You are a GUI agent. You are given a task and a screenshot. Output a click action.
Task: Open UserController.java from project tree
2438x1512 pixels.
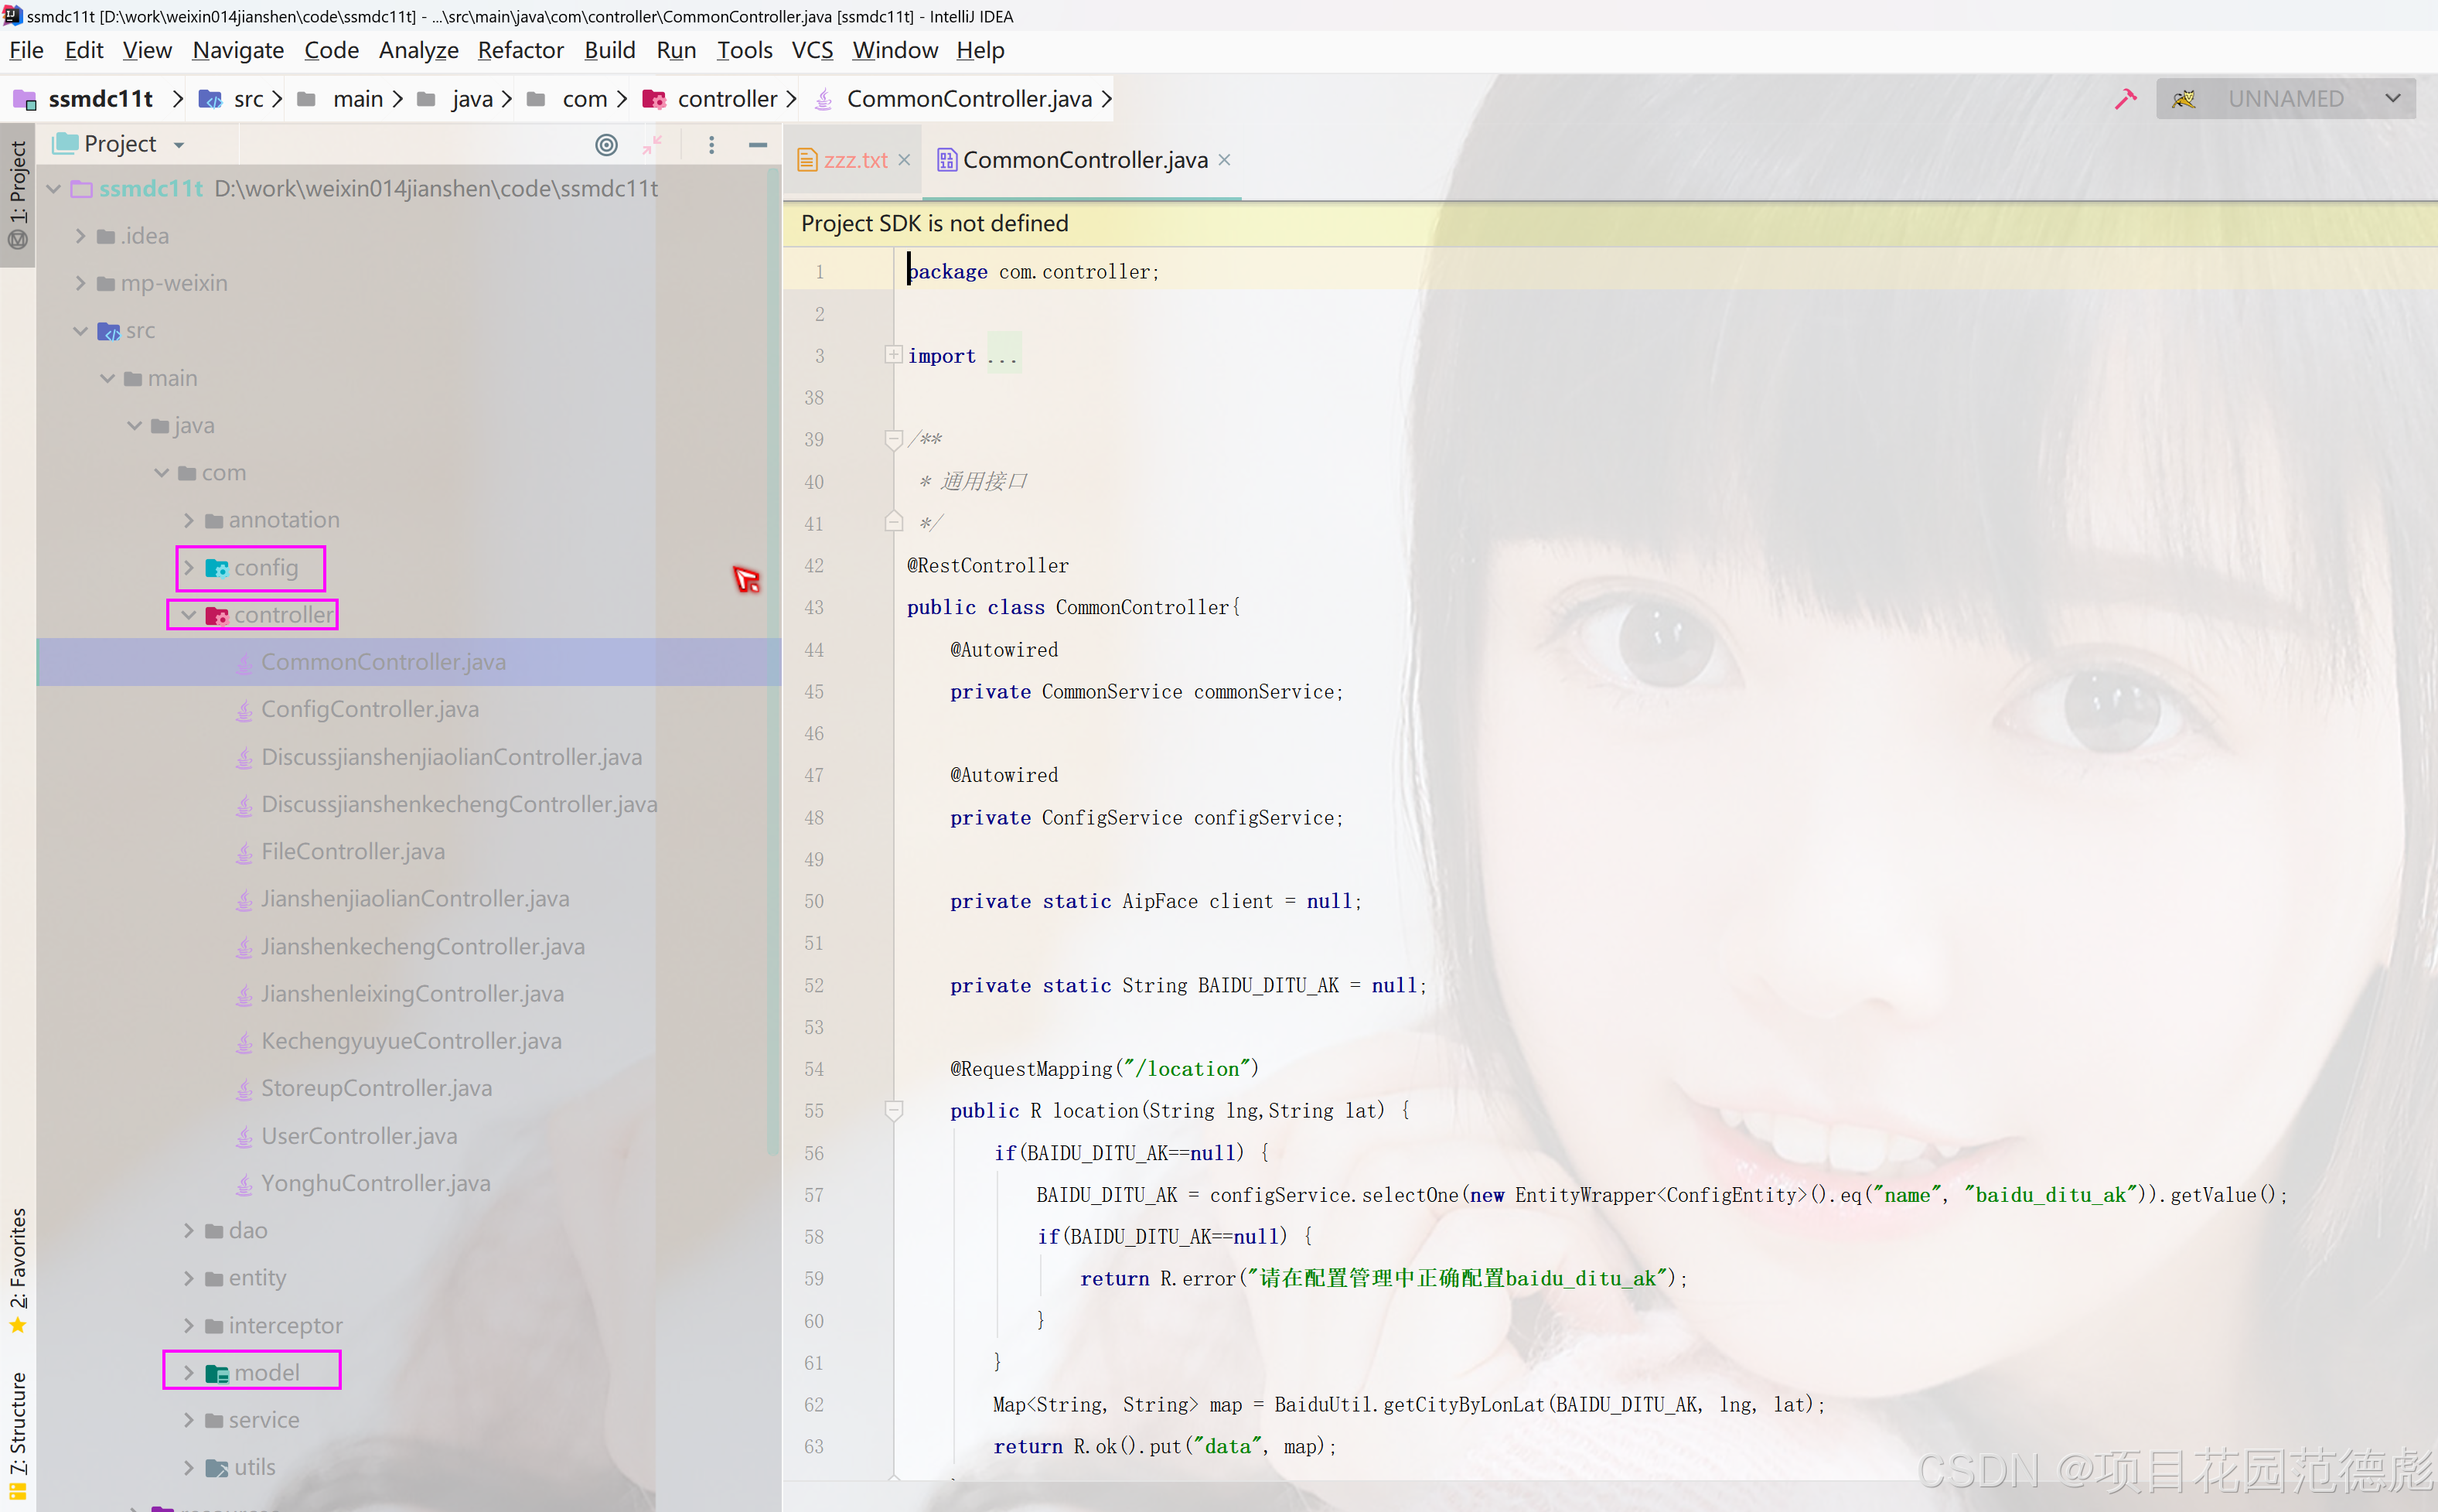click(x=359, y=1136)
